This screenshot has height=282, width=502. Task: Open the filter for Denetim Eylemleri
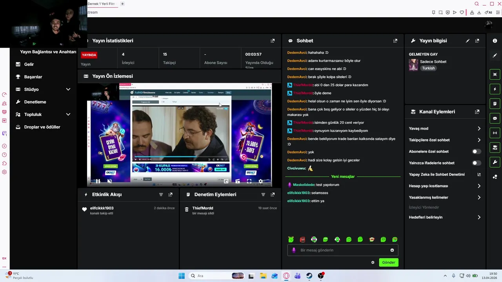coord(263,195)
